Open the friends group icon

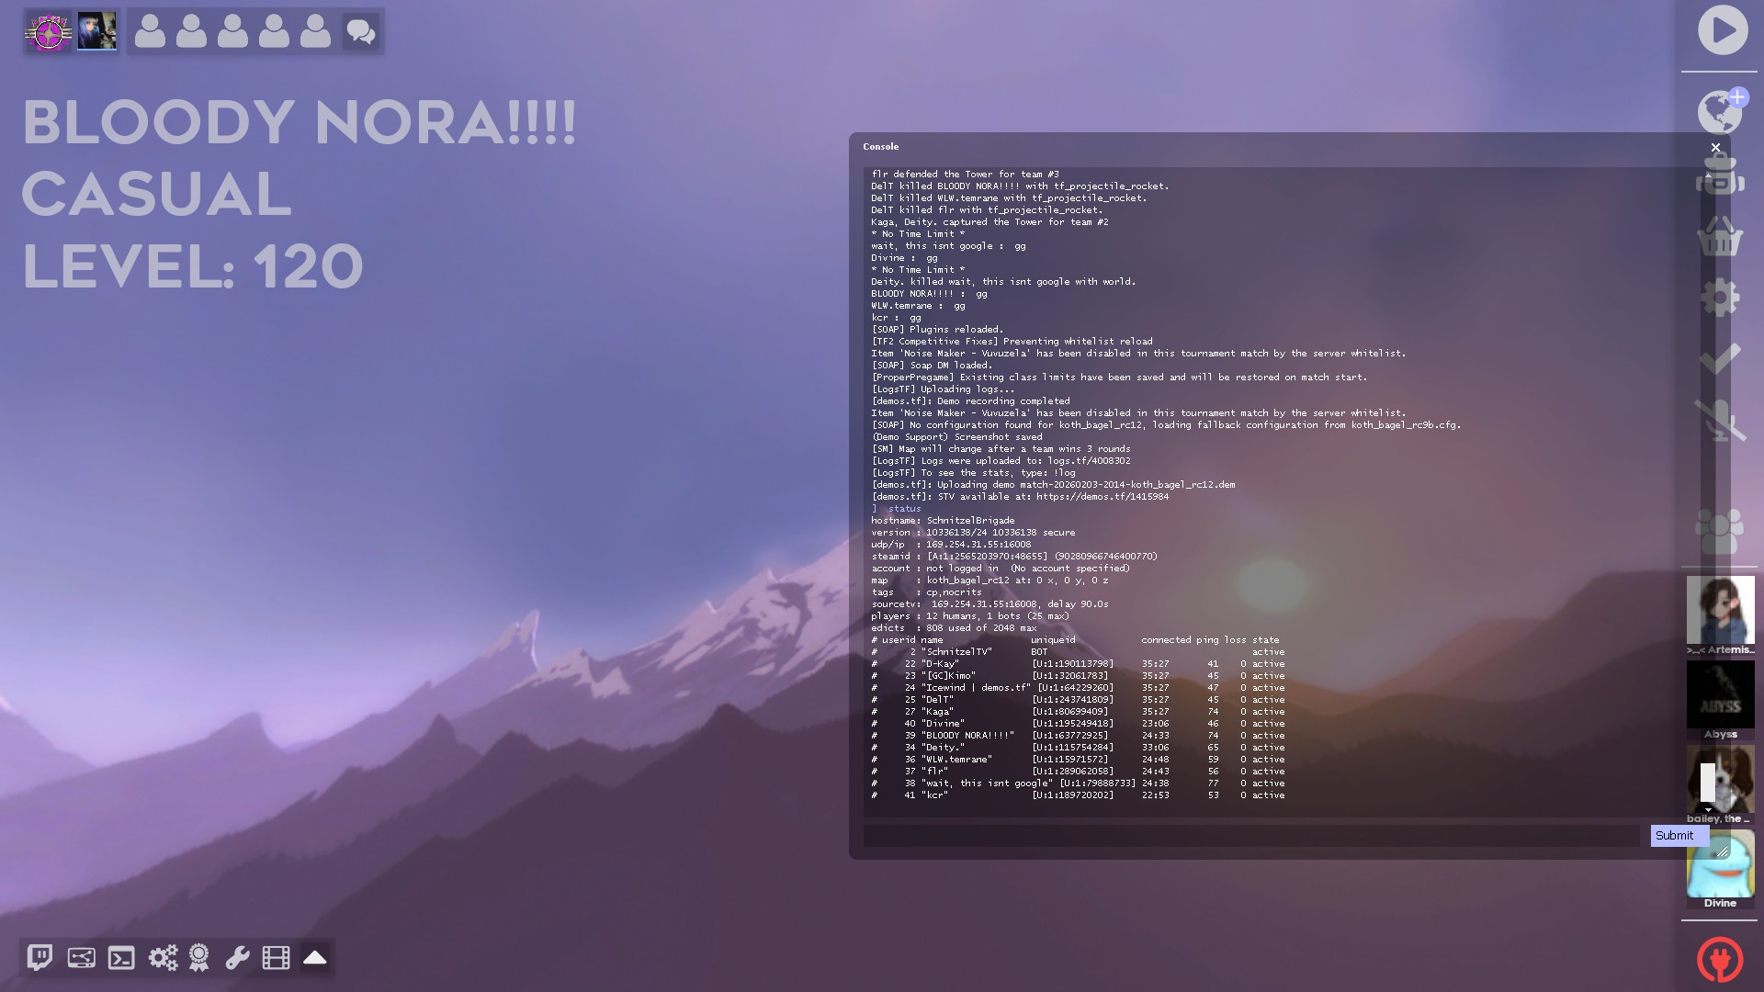click(1720, 531)
